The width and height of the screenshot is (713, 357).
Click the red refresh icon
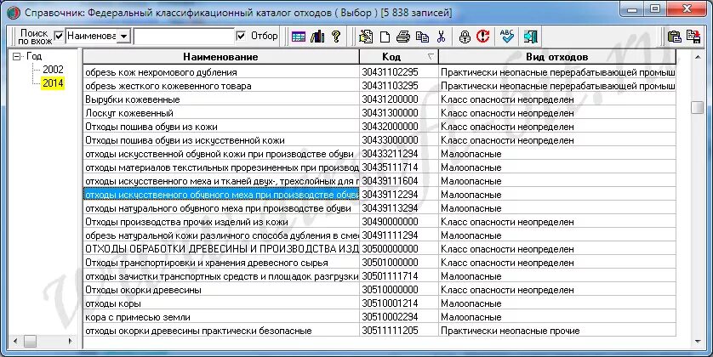[x=483, y=37]
